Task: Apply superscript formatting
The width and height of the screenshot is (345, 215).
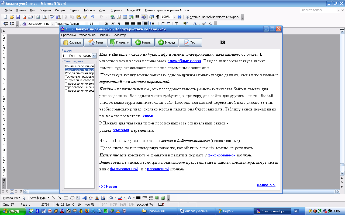Action: click(204, 24)
